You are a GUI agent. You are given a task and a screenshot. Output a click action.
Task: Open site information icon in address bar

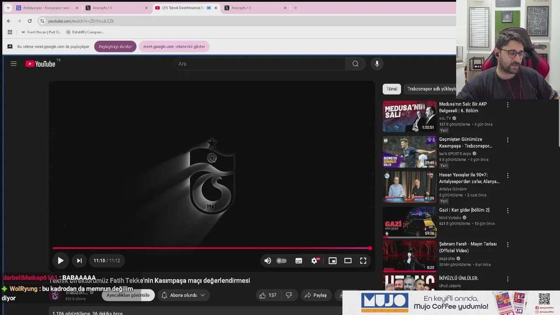coord(42,21)
